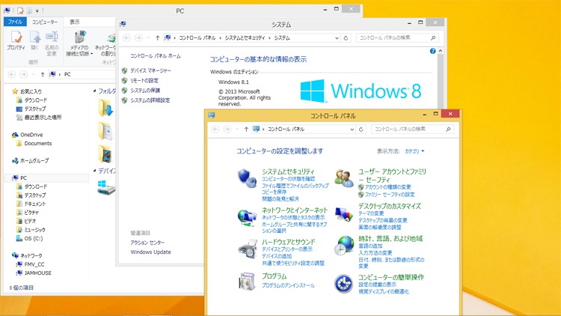Image resolution: width=561 pixels, height=316 pixels.
Task: Click the Windows Update link
Action: point(150,252)
